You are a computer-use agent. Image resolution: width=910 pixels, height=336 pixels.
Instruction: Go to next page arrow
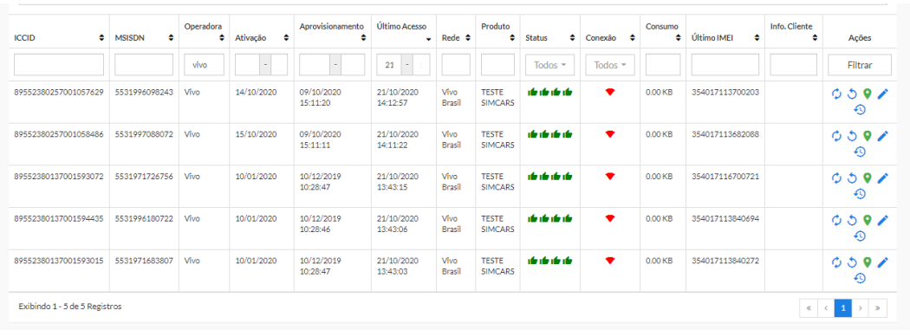click(x=860, y=308)
